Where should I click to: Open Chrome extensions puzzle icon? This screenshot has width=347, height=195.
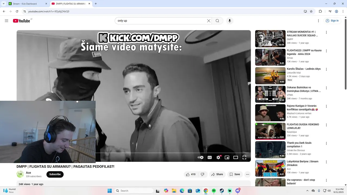(320, 11)
